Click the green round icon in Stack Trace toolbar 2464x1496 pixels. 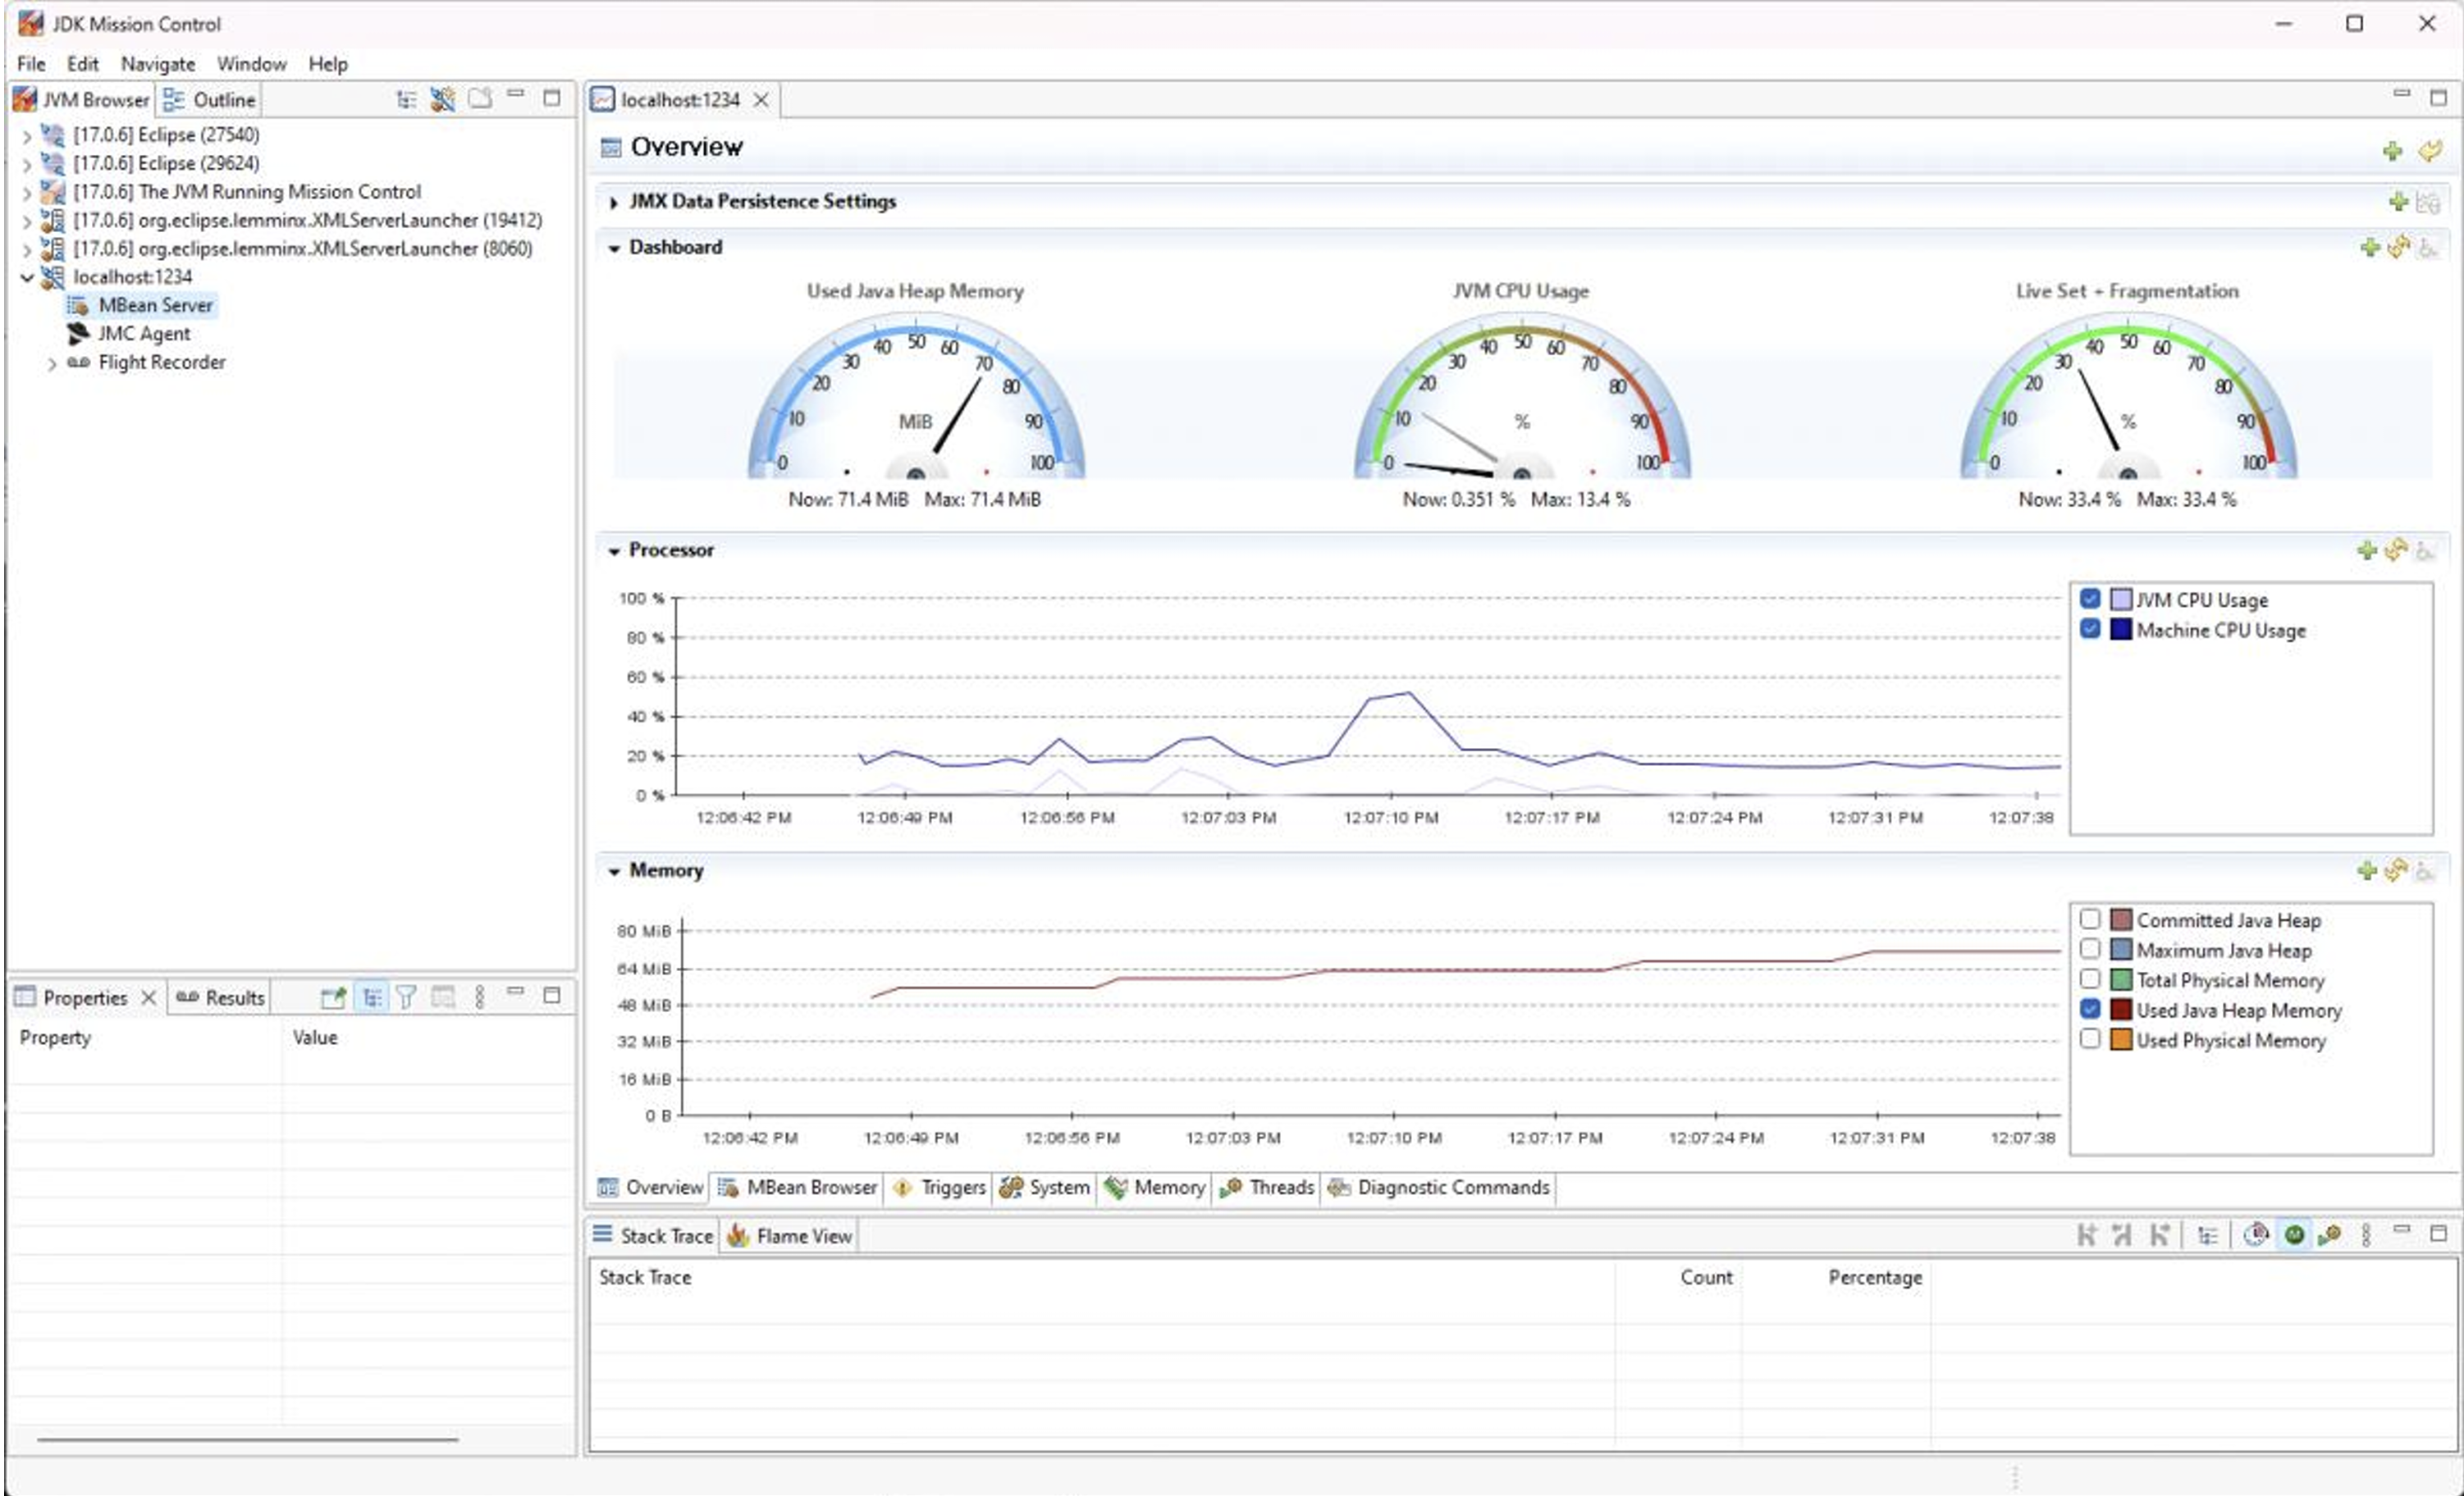tap(2295, 1235)
